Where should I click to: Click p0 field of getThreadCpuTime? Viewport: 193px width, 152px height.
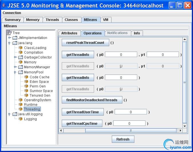(x=129, y=124)
